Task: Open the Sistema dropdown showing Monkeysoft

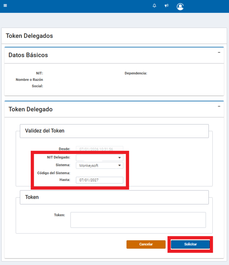Action: [99, 165]
